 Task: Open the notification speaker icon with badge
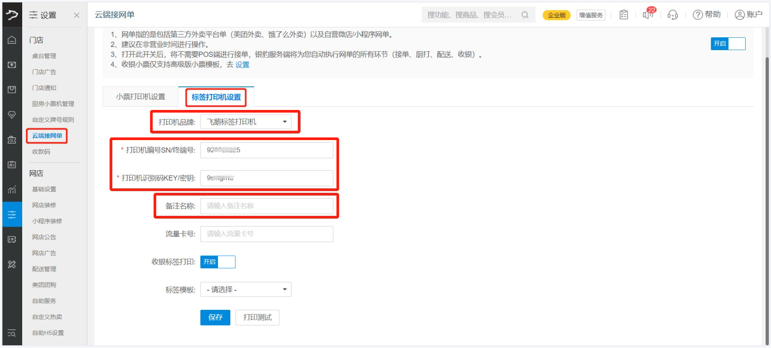coord(648,15)
